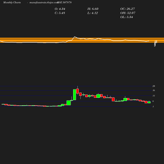Click the price axis label 6
This screenshot has height=164, width=164.
(x=153, y=101)
